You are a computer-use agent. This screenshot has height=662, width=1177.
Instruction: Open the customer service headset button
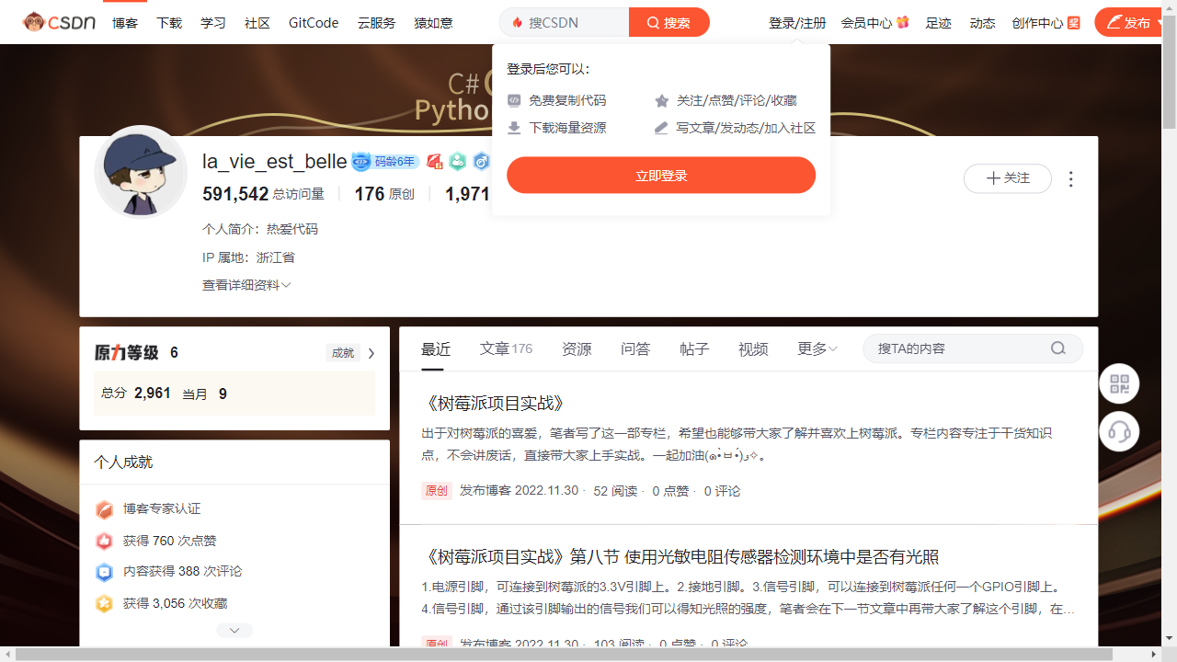pos(1119,431)
